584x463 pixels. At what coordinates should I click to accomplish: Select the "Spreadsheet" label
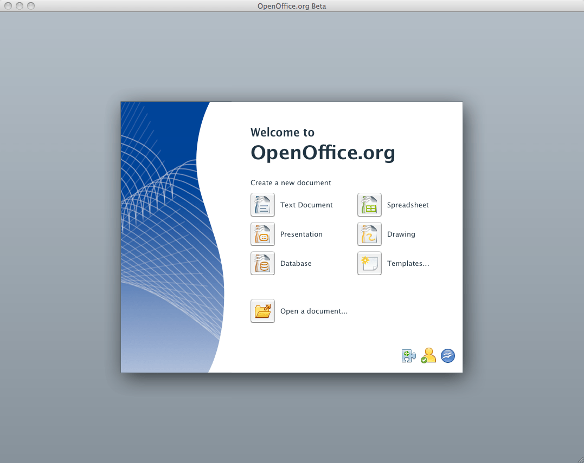pyautogui.click(x=408, y=205)
